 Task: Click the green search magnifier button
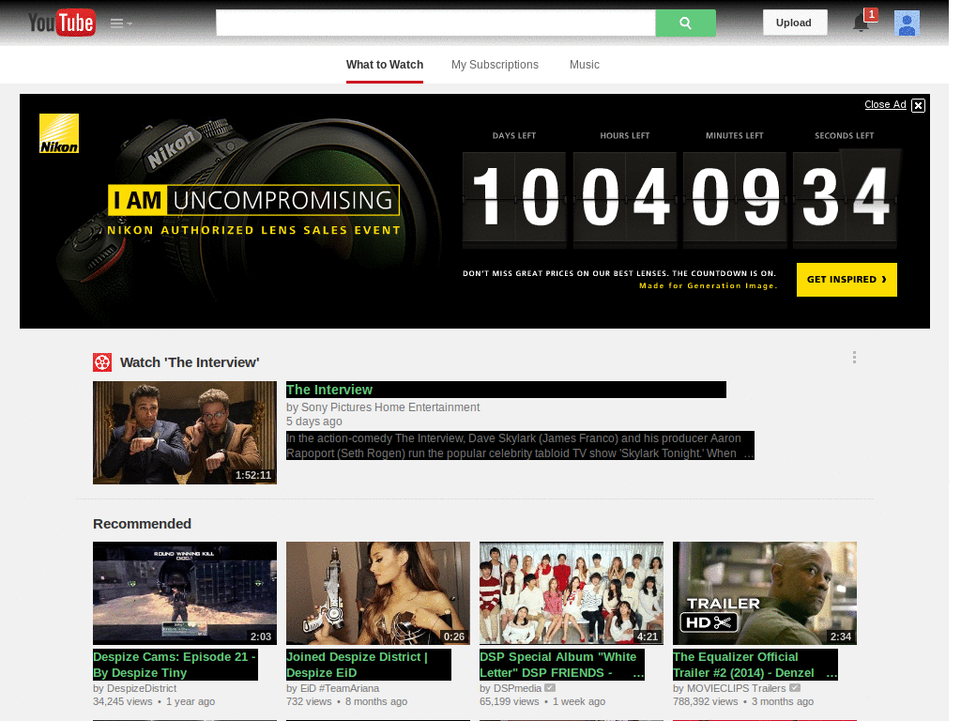coord(685,23)
